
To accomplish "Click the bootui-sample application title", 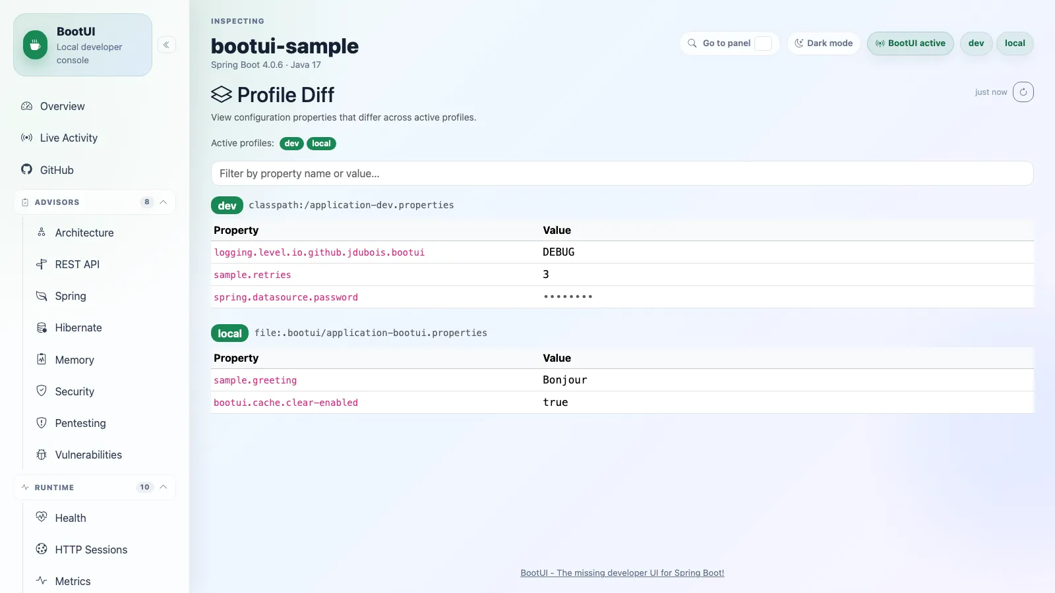I will [285, 46].
